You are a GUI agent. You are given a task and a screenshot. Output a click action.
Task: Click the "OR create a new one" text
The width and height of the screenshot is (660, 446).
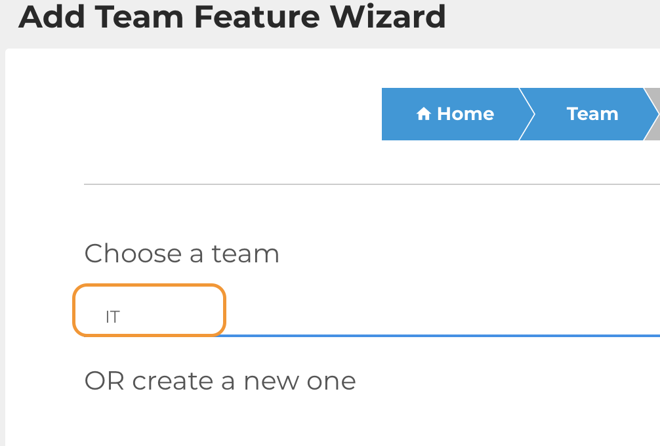point(220,381)
